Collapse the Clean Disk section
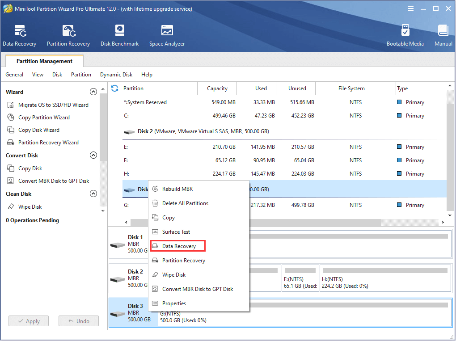The height and width of the screenshot is (341, 456). (x=93, y=194)
